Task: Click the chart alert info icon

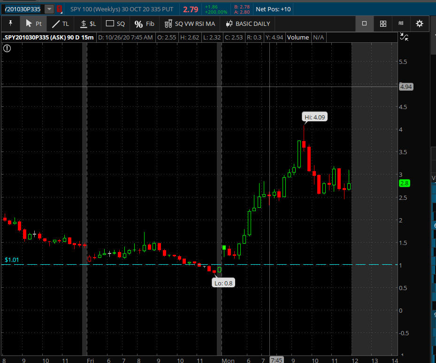Action: (x=7, y=47)
